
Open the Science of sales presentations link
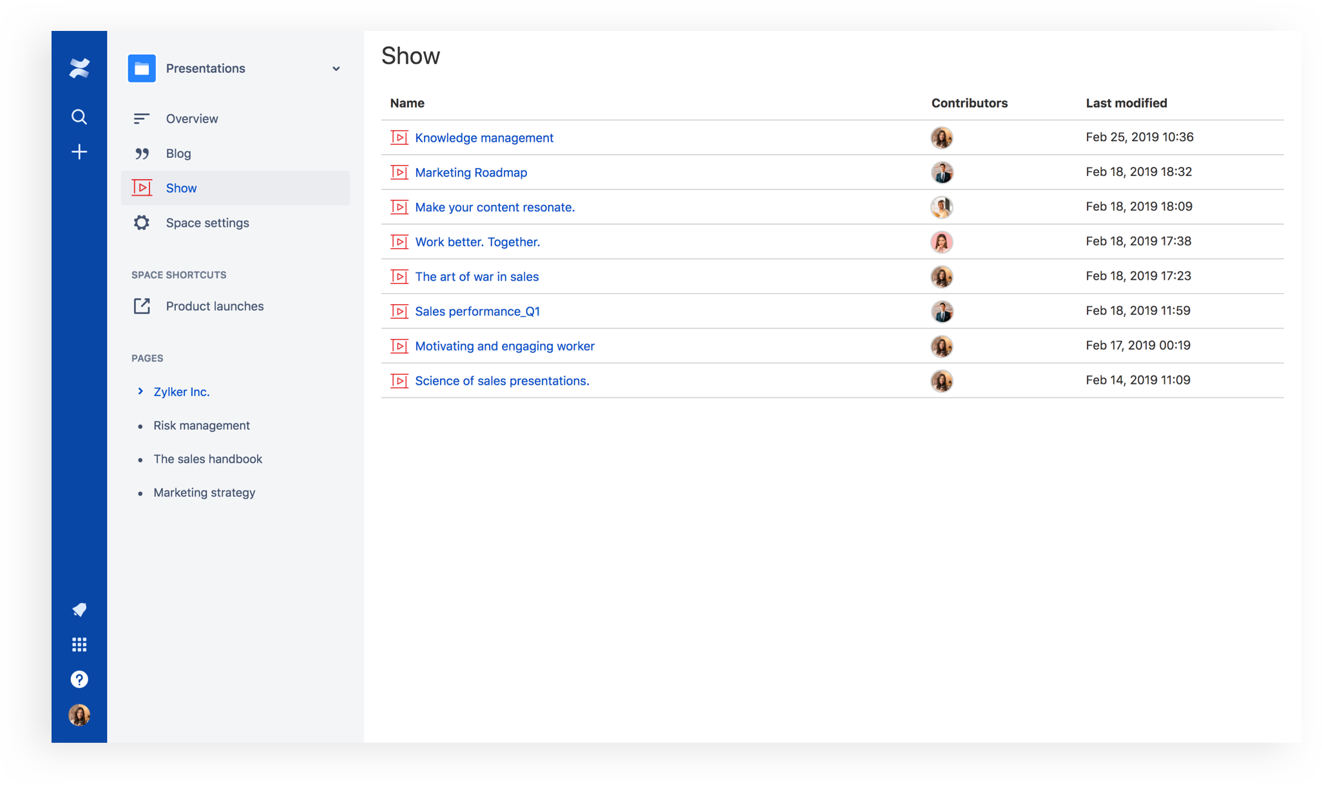(x=501, y=379)
